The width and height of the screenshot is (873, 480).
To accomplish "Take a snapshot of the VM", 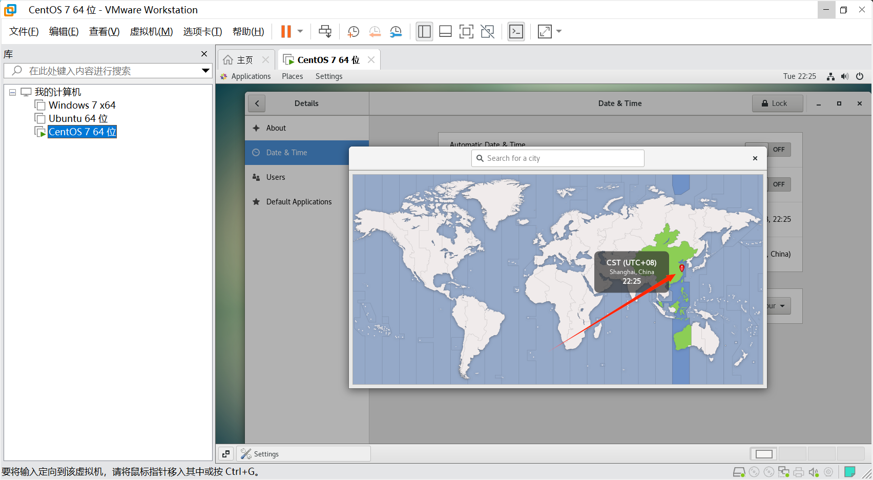I will tap(353, 32).
